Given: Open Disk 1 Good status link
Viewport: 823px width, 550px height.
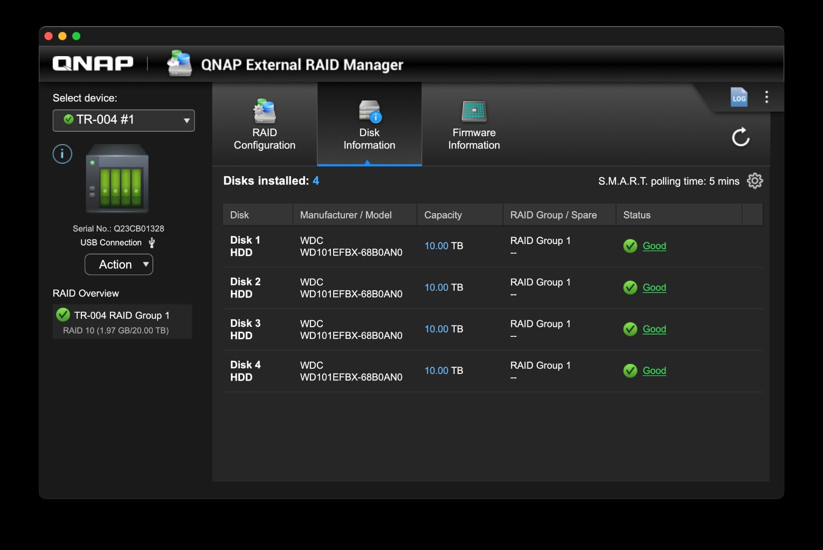Looking at the screenshot, I should (654, 246).
